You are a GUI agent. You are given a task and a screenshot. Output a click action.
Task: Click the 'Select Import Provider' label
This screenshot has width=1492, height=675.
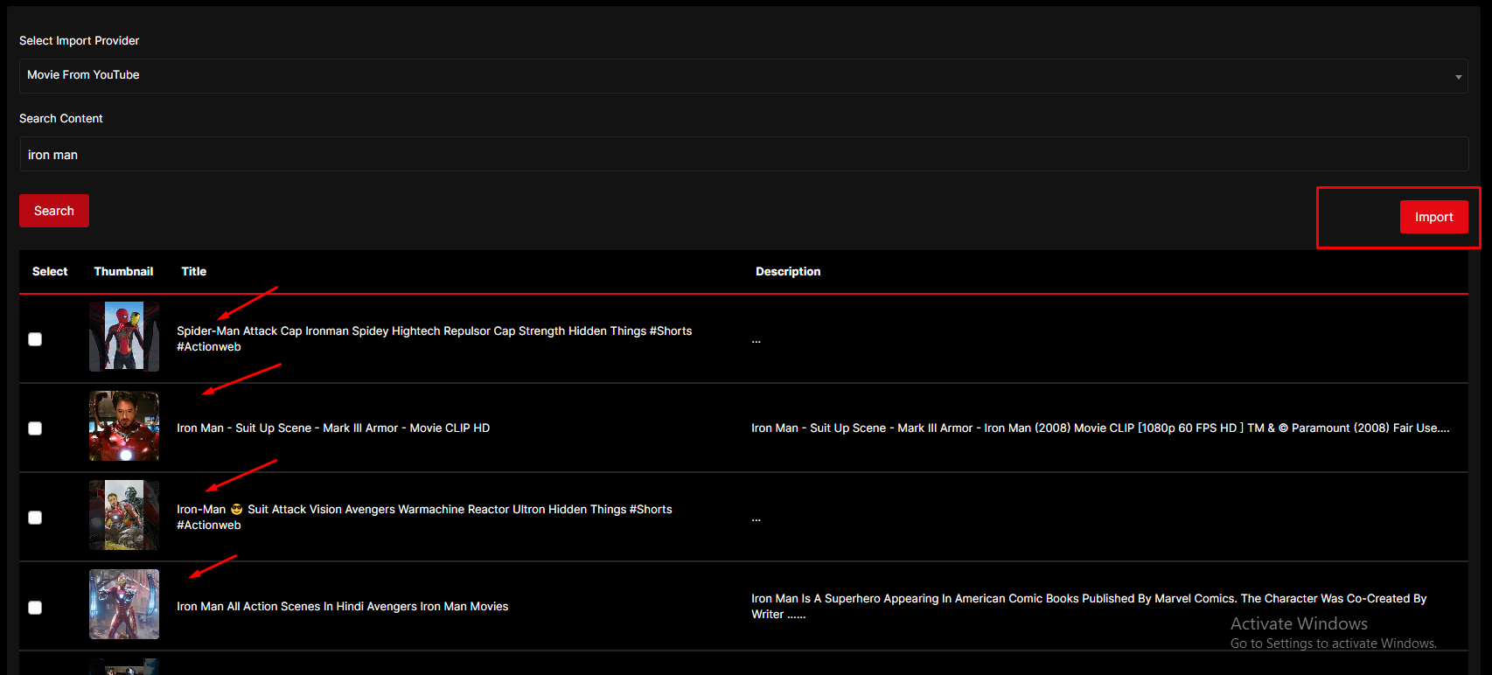(79, 40)
